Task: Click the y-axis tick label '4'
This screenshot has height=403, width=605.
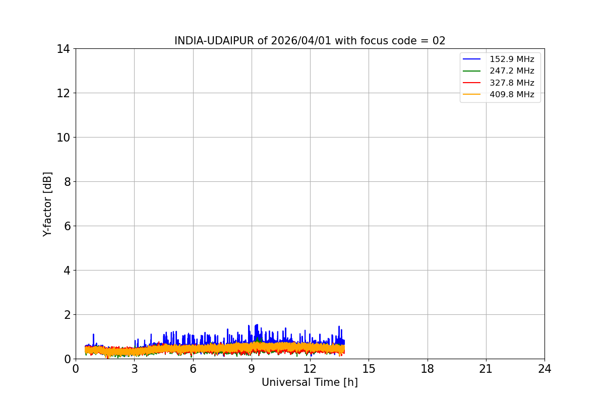Action: [x=67, y=271]
